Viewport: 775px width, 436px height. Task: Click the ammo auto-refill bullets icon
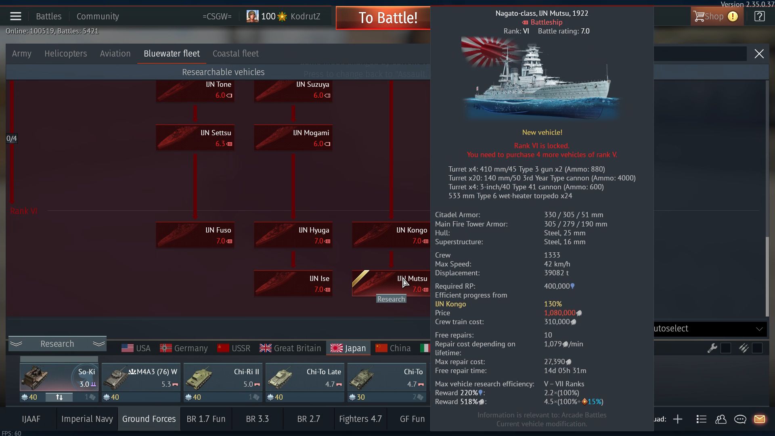click(744, 348)
